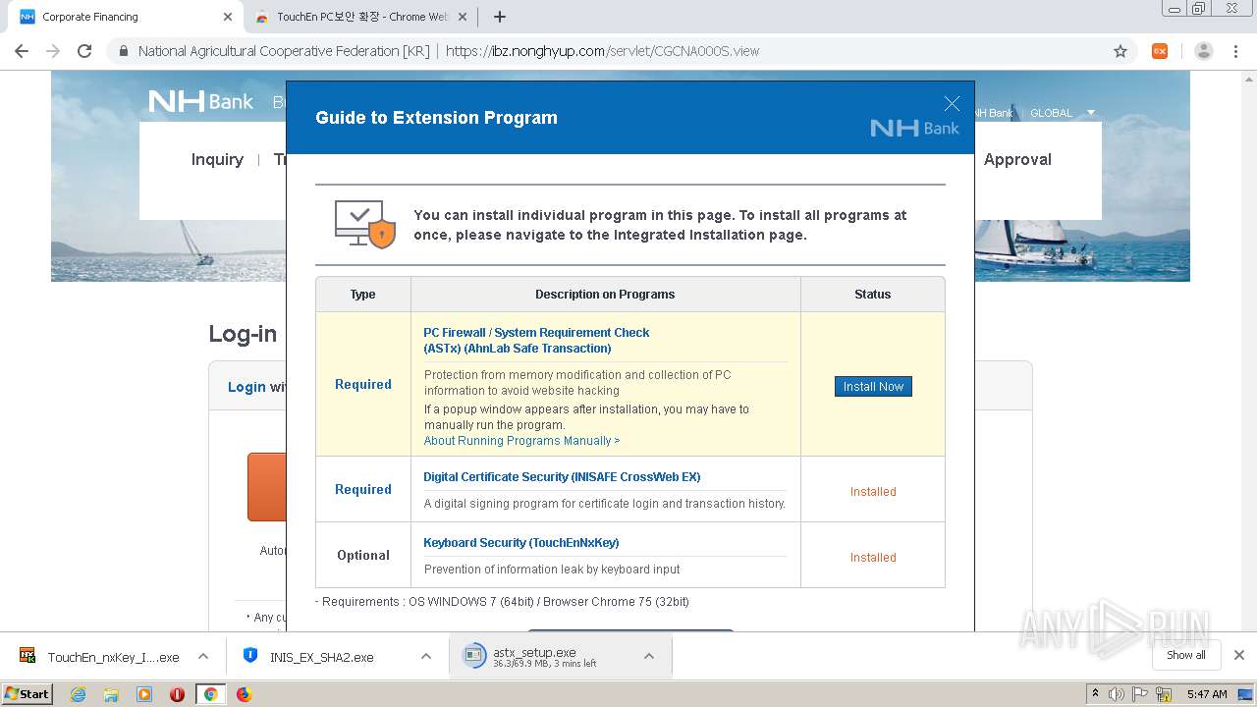This screenshot has width=1257, height=707.
Task: Open Internet Explorer from taskbar
Action: pyautogui.click(x=78, y=694)
